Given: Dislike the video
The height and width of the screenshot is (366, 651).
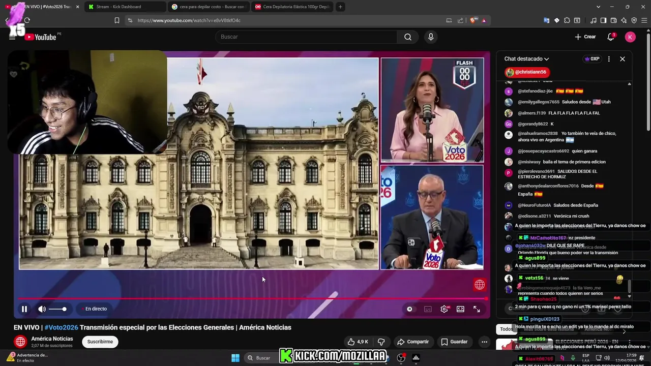Looking at the screenshot, I should [x=381, y=342].
